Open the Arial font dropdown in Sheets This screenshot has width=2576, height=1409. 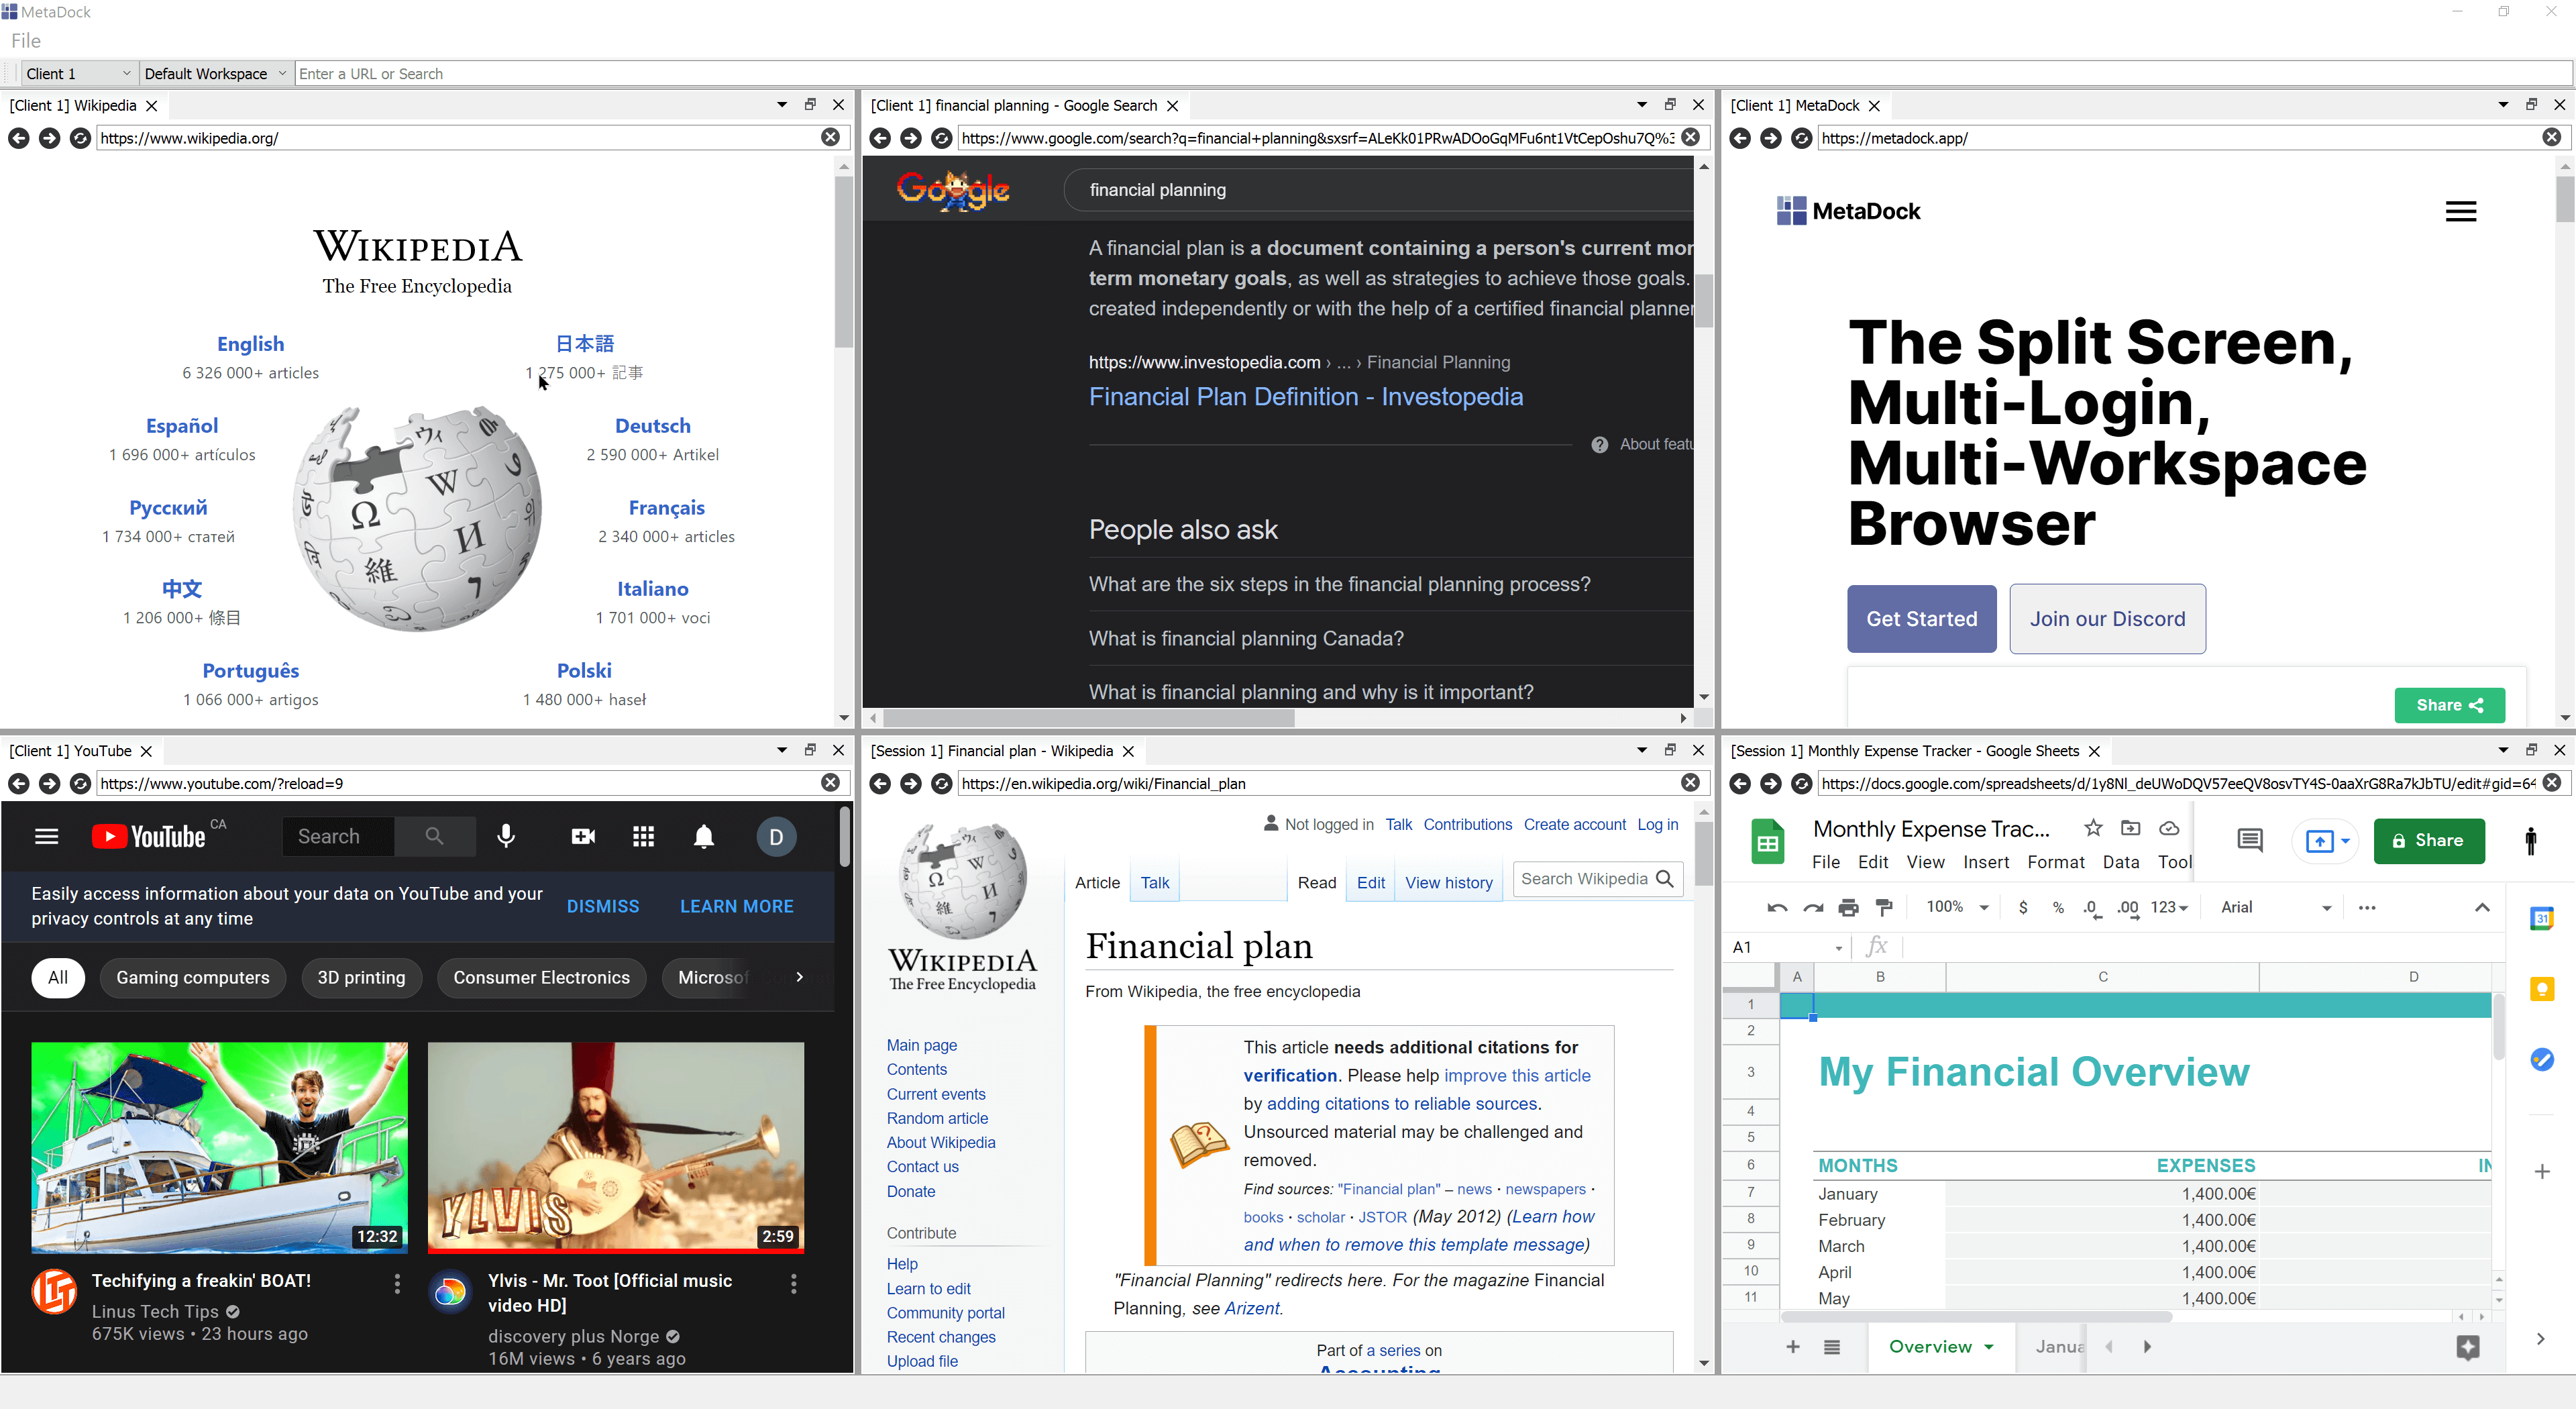coord(2274,907)
